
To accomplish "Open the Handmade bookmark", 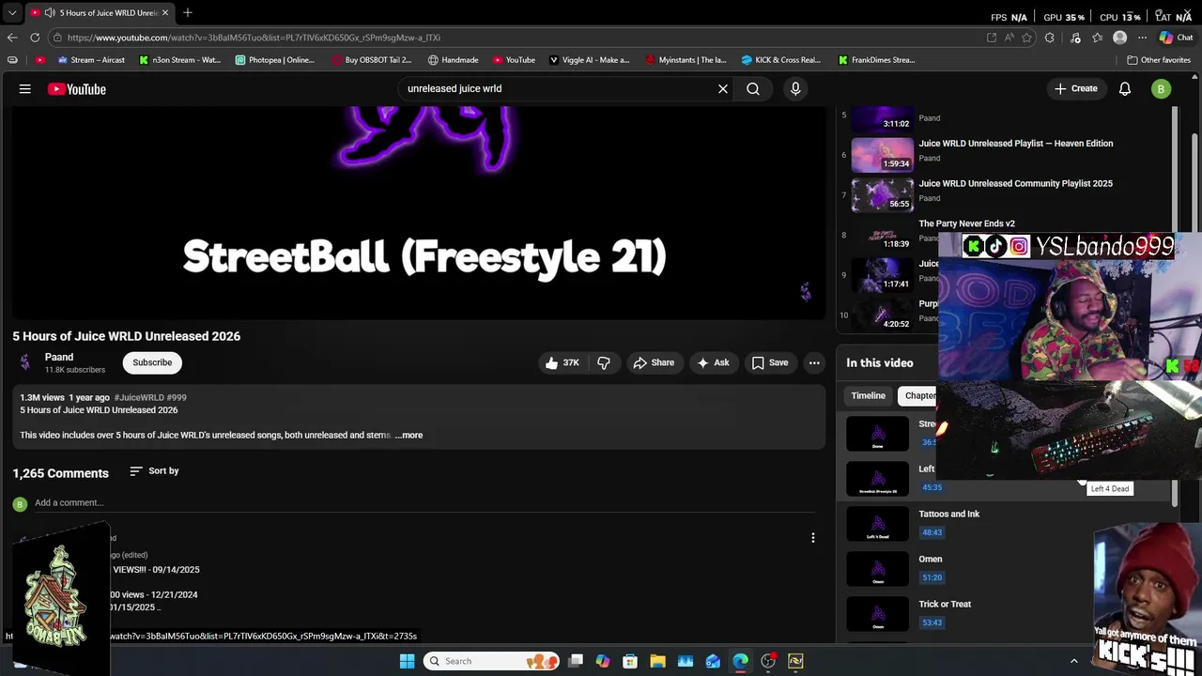I will [453, 60].
